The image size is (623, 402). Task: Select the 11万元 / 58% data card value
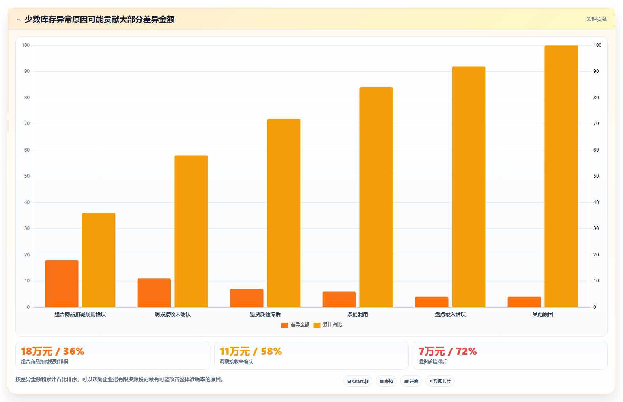click(251, 351)
